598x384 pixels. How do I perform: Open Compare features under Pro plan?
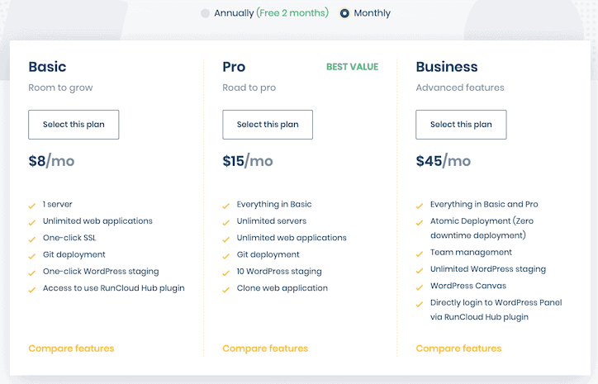click(265, 348)
